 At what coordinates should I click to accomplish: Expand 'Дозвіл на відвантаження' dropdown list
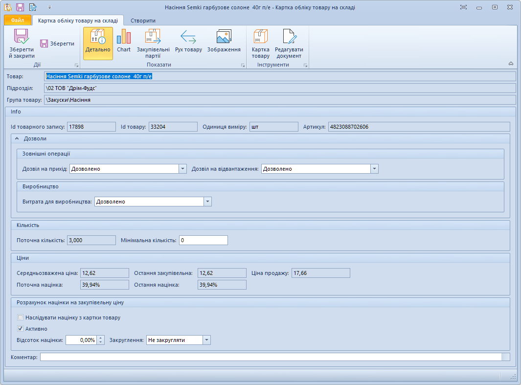[375, 169]
